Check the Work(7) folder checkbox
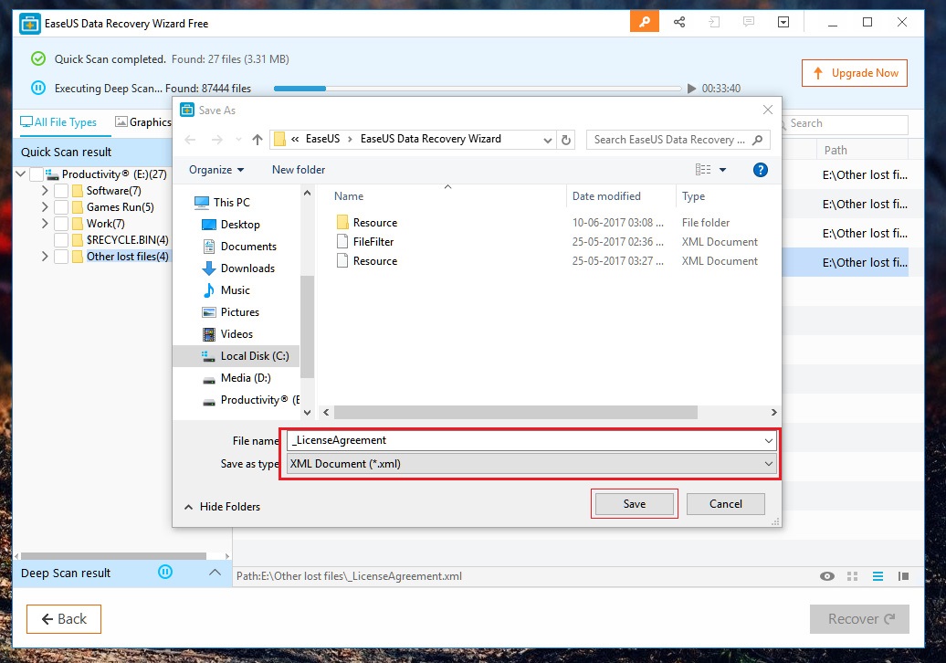 click(x=61, y=223)
